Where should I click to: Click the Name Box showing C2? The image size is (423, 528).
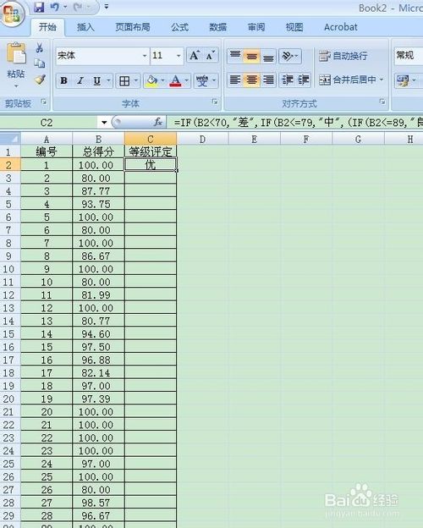[49, 123]
